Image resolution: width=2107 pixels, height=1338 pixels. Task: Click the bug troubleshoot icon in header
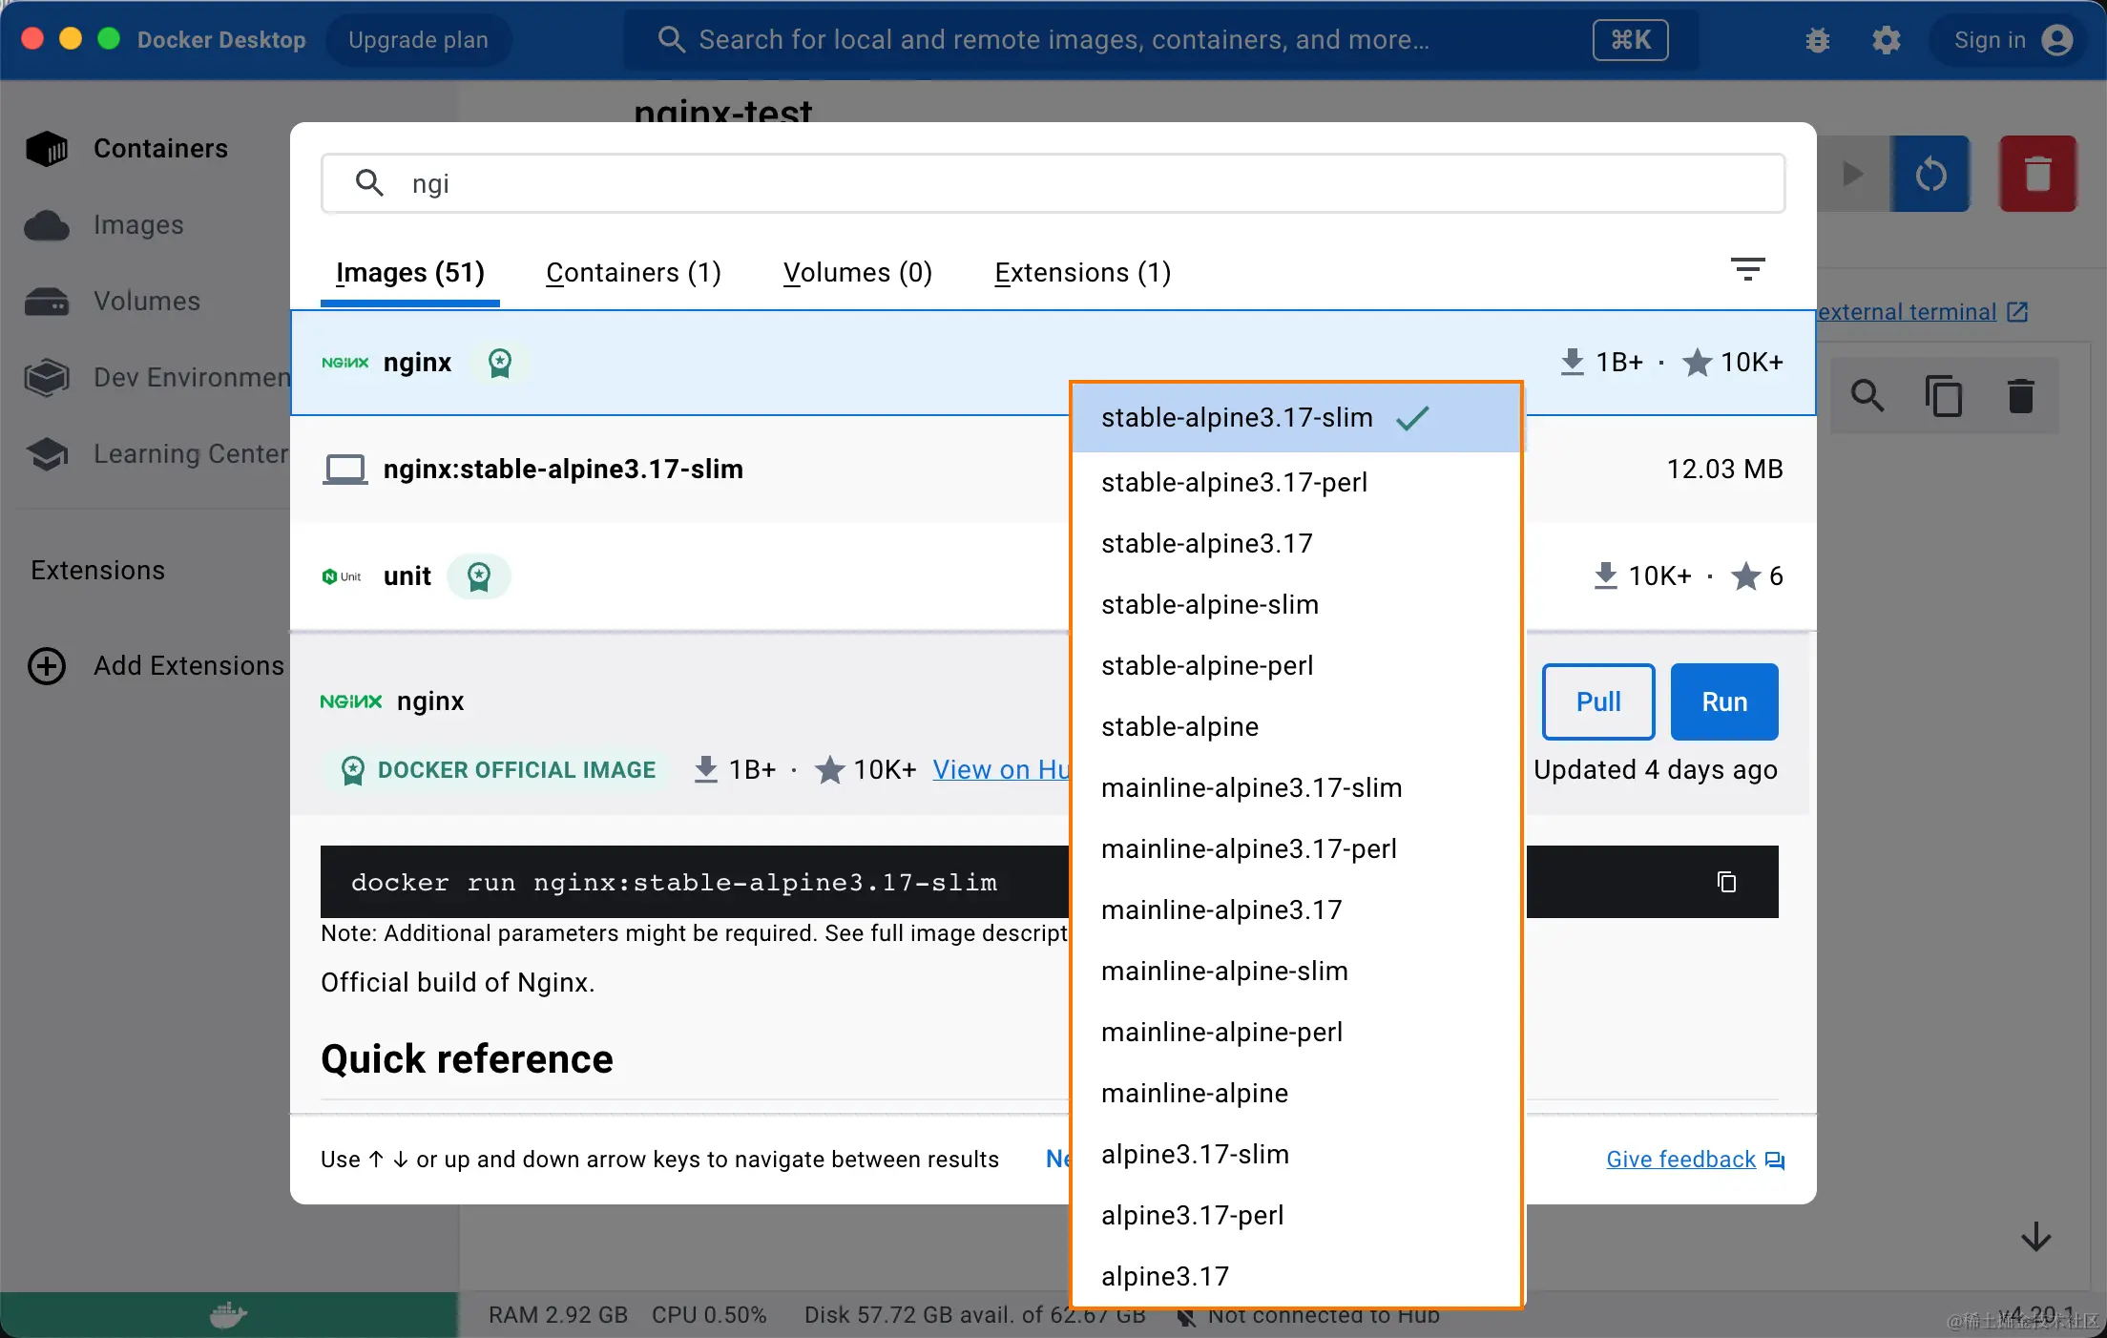click(1817, 40)
